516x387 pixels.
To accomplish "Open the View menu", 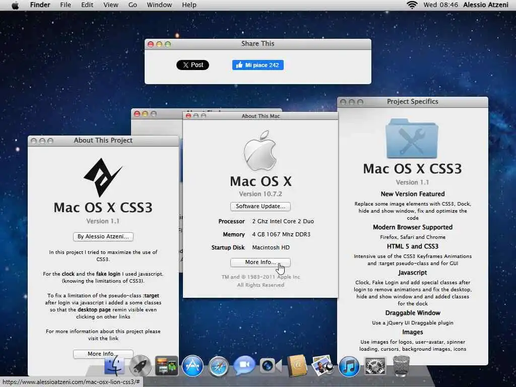I will [x=110, y=5].
